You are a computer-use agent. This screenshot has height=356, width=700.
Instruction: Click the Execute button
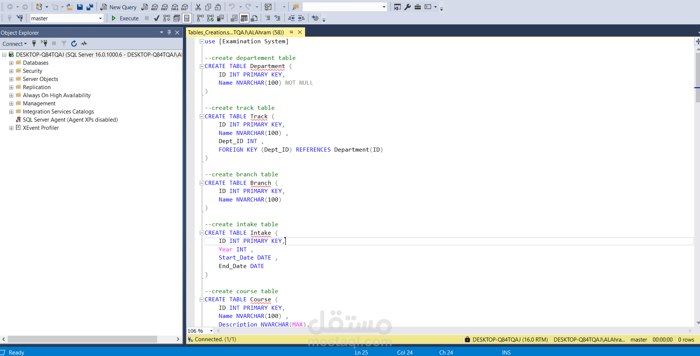click(125, 18)
